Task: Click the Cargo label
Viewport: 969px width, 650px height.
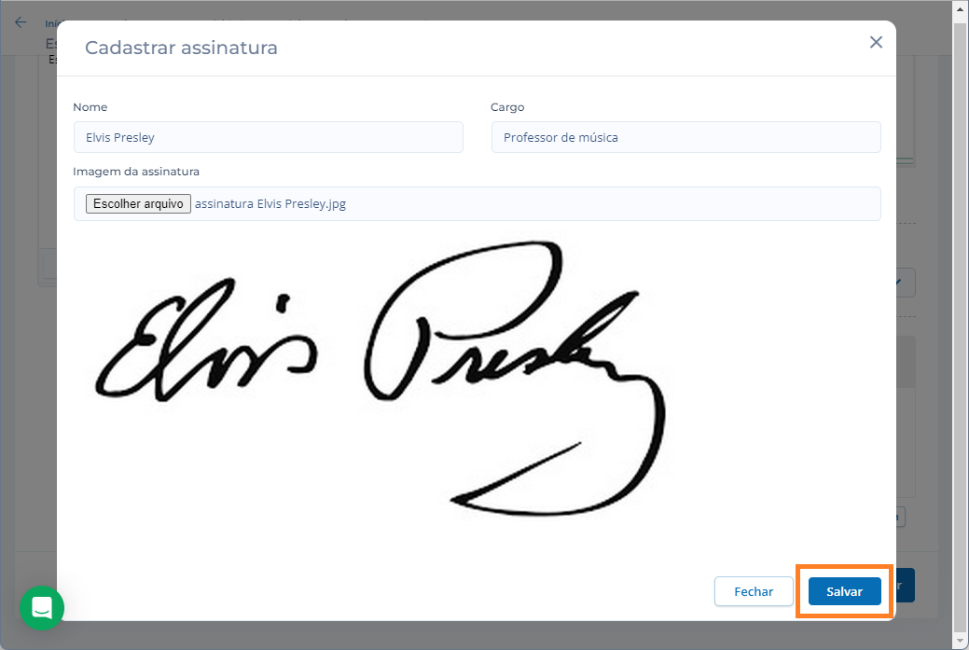Action: pyautogui.click(x=507, y=107)
